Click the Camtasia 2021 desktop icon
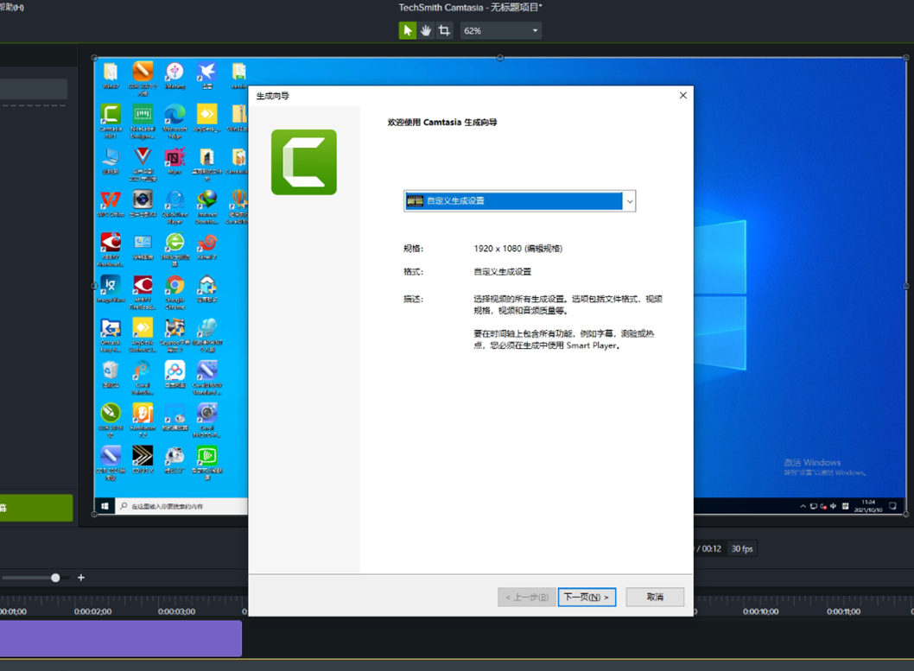Image resolution: width=914 pixels, height=671 pixels. click(111, 116)
